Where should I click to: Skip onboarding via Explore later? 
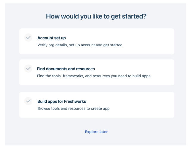coord(96,132)
